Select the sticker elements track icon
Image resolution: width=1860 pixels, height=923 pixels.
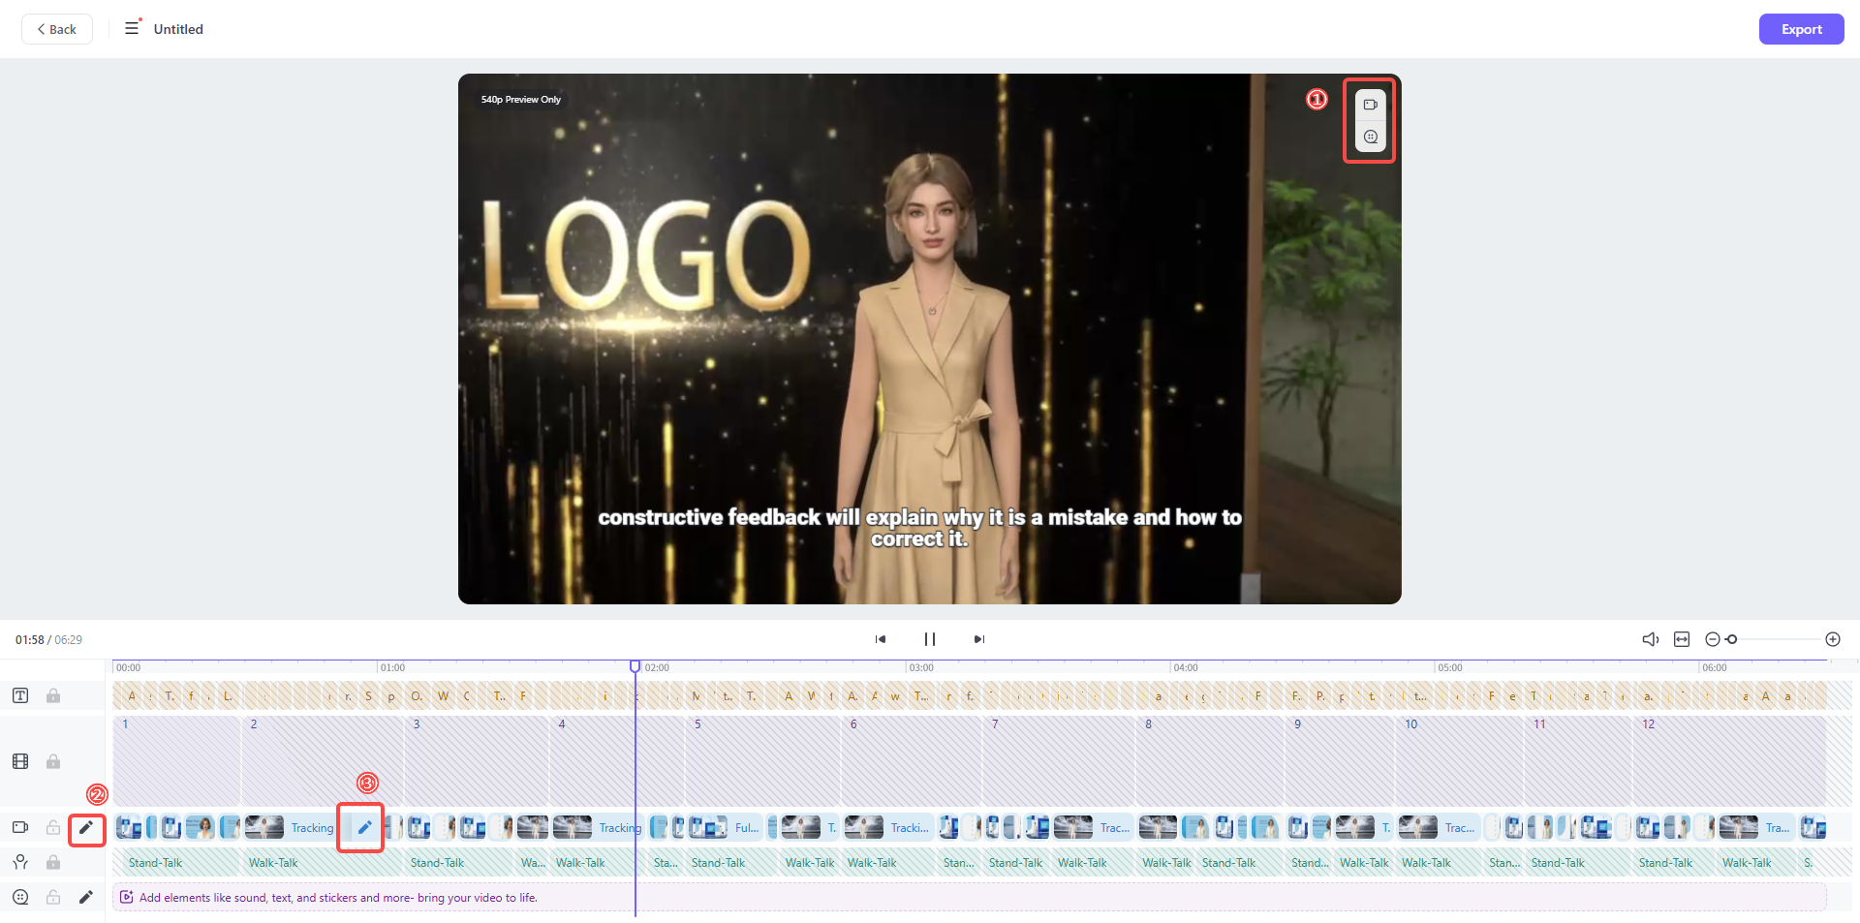coord(20,897)
